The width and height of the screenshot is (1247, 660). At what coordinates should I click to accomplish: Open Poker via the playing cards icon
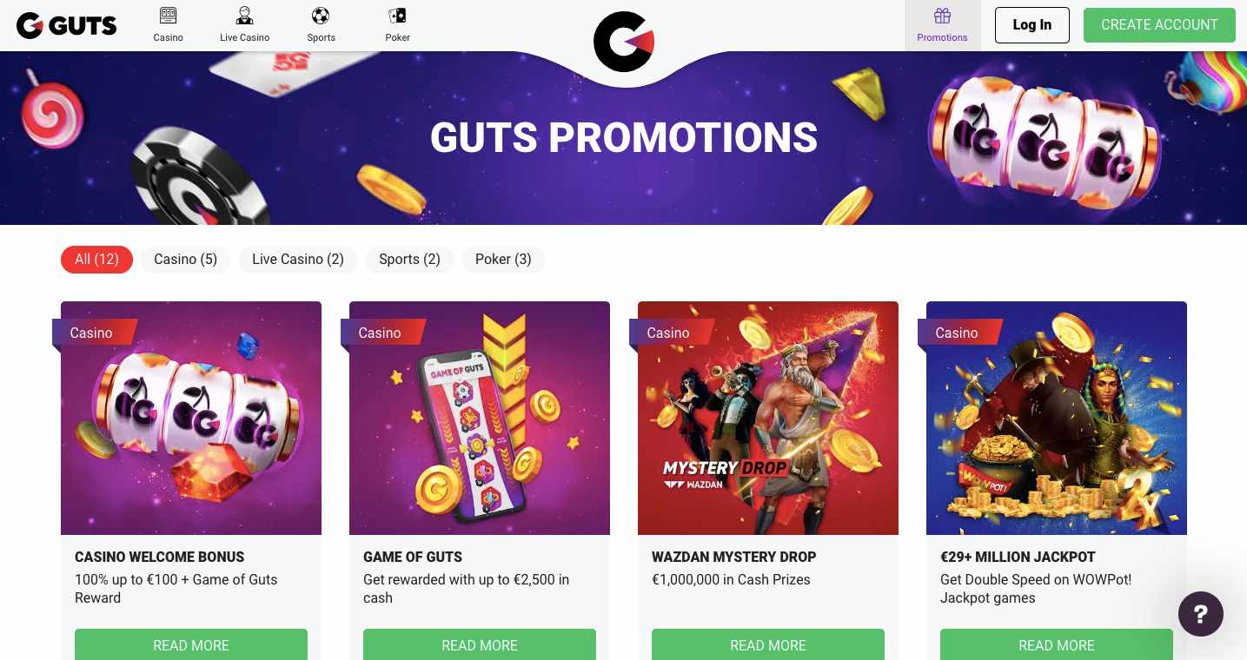coord(397,16)
